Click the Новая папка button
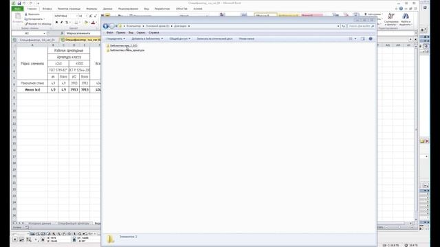This screenshot has width=440, height=247. [x=246, y=38]
